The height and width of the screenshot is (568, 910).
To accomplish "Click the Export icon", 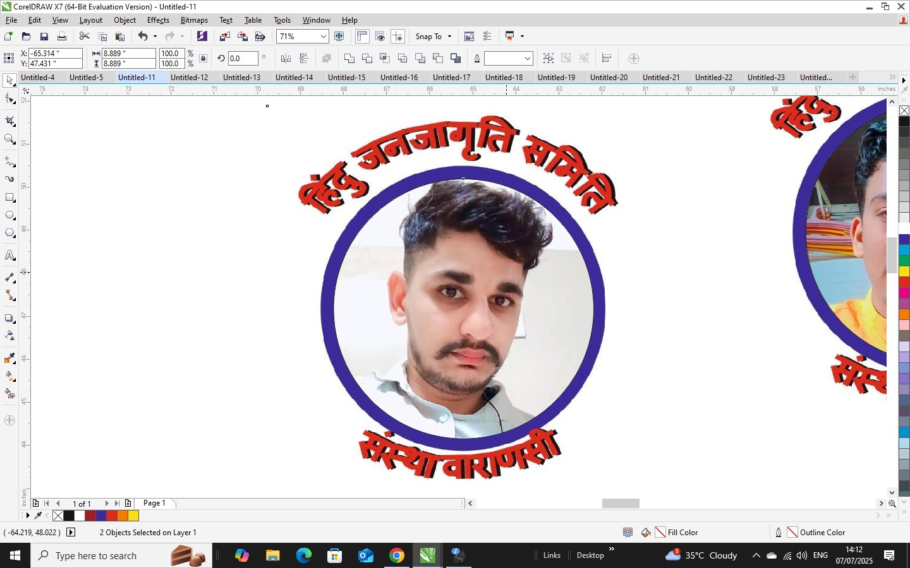I will 242,37.
